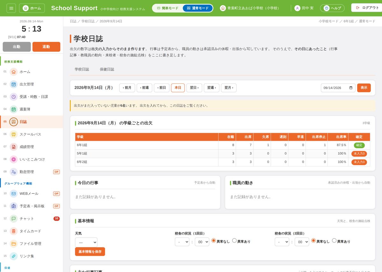
Task: Go to ‹ 前日 previous day
Action: 162,88
